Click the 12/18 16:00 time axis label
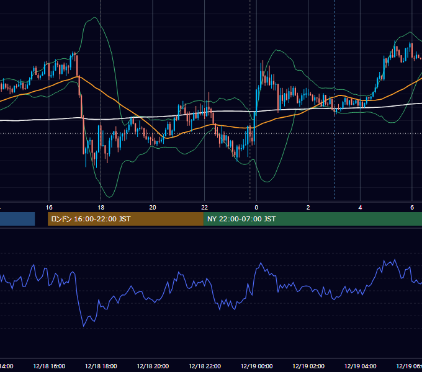The image size is (422, 372). coord(49,366)
